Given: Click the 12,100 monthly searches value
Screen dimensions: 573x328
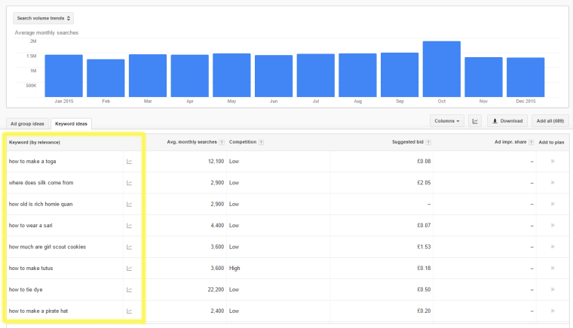Looking at the screenshot, I should 216,162.
